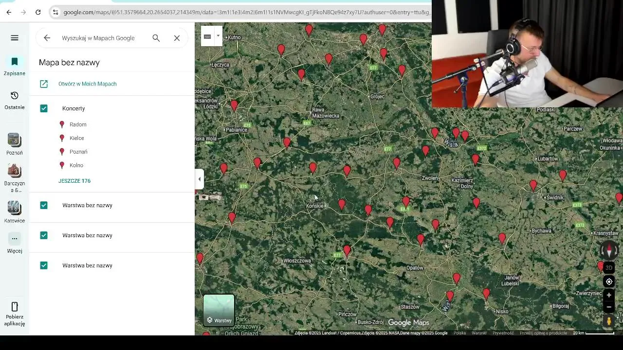Click Pobierz aplikację phone icon

point(15,307)
